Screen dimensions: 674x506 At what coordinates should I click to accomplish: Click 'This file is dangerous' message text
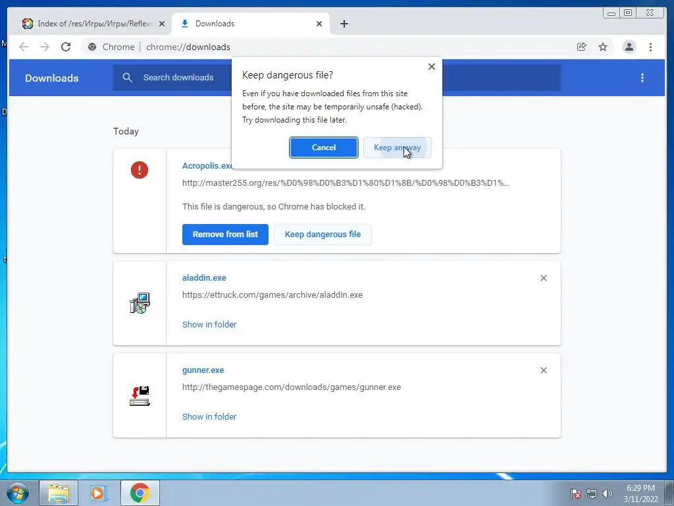tap(274, 206)
